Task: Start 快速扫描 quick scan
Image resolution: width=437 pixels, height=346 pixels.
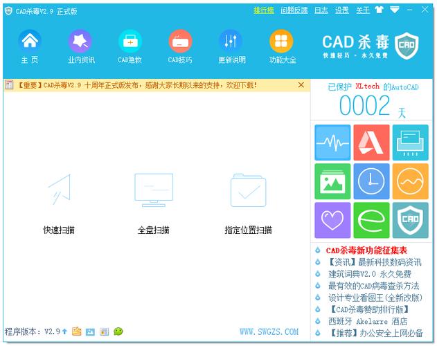Action: tap(59, 204)
